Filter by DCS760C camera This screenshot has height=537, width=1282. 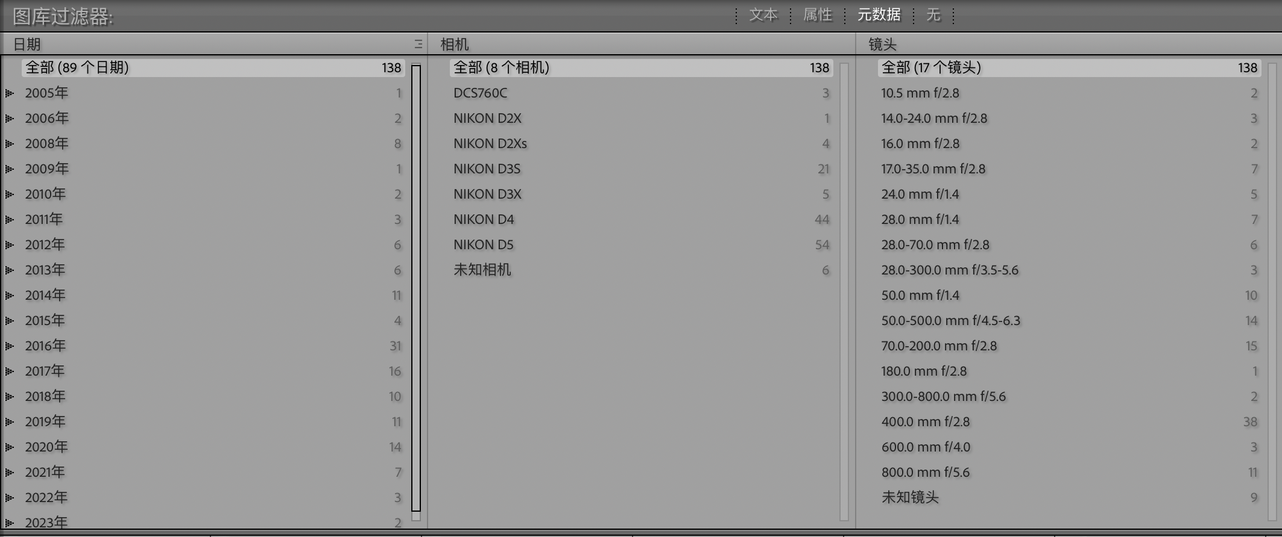[x=642, y=93]
